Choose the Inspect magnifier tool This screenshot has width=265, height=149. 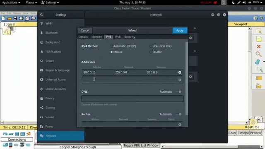click(x=258, y=54)
